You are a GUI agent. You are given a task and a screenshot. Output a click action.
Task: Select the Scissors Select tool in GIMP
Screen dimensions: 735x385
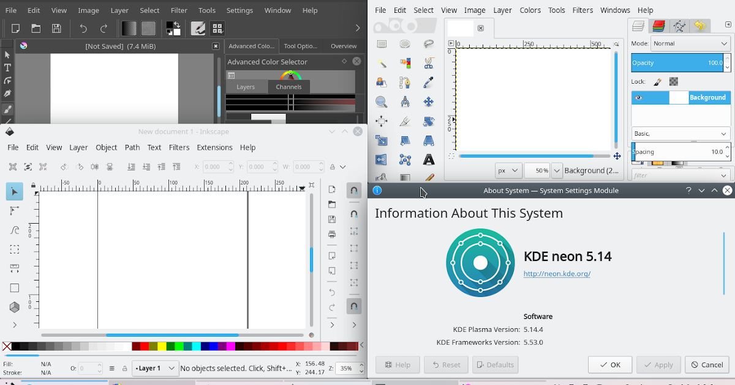428,64
